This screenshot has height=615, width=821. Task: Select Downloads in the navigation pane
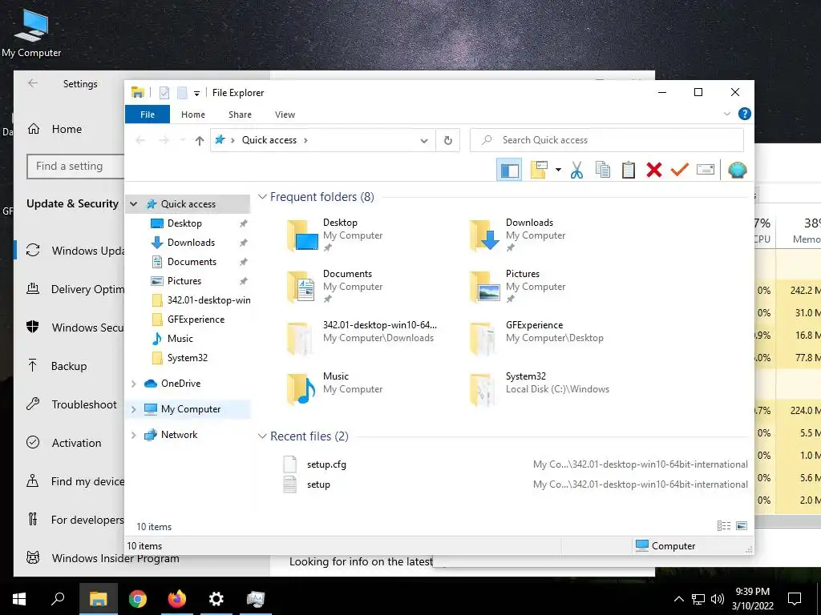[191, 243]
